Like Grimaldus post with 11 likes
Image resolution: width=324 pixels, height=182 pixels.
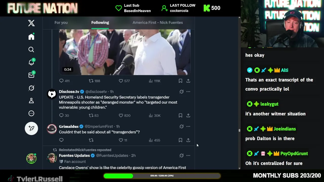tap(123, 140)
